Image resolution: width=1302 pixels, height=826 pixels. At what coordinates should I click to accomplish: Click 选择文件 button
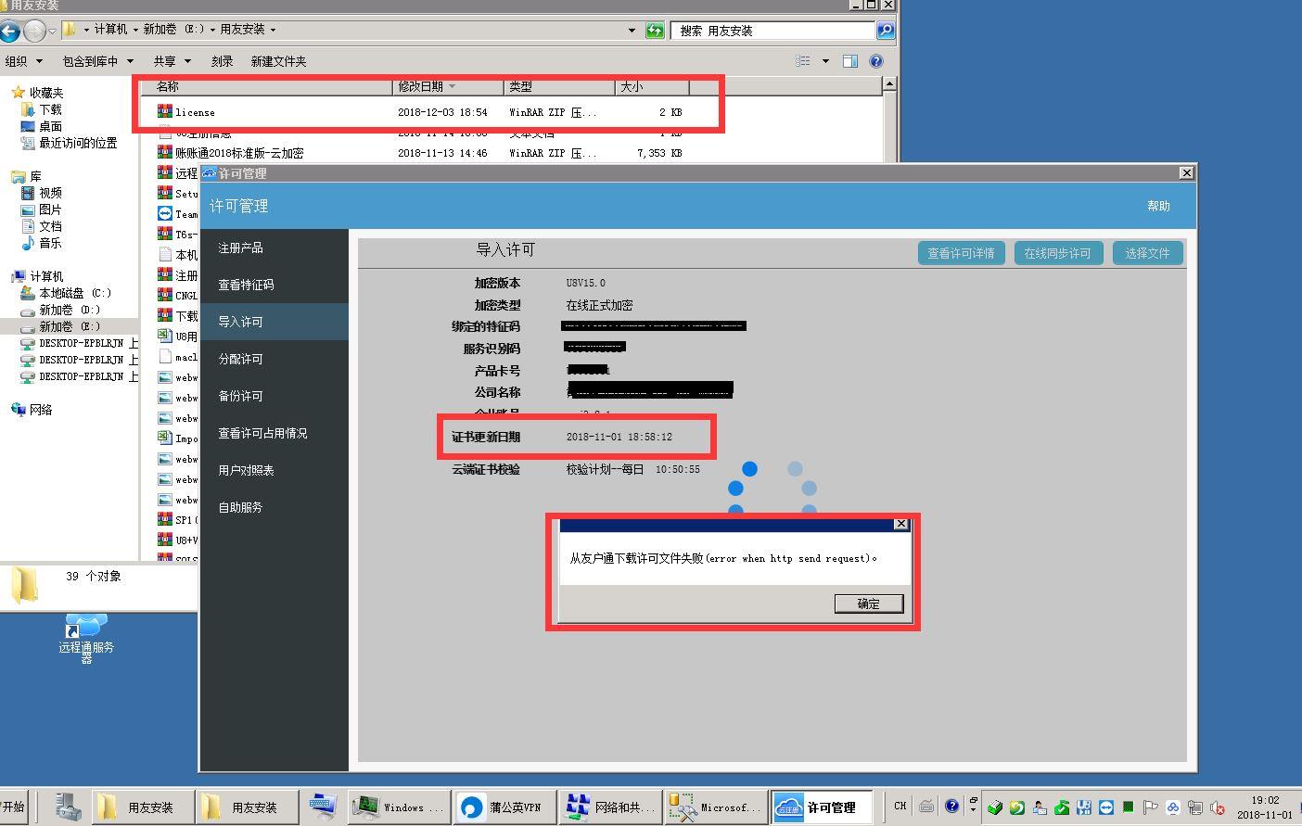[x=1147, y=253]
